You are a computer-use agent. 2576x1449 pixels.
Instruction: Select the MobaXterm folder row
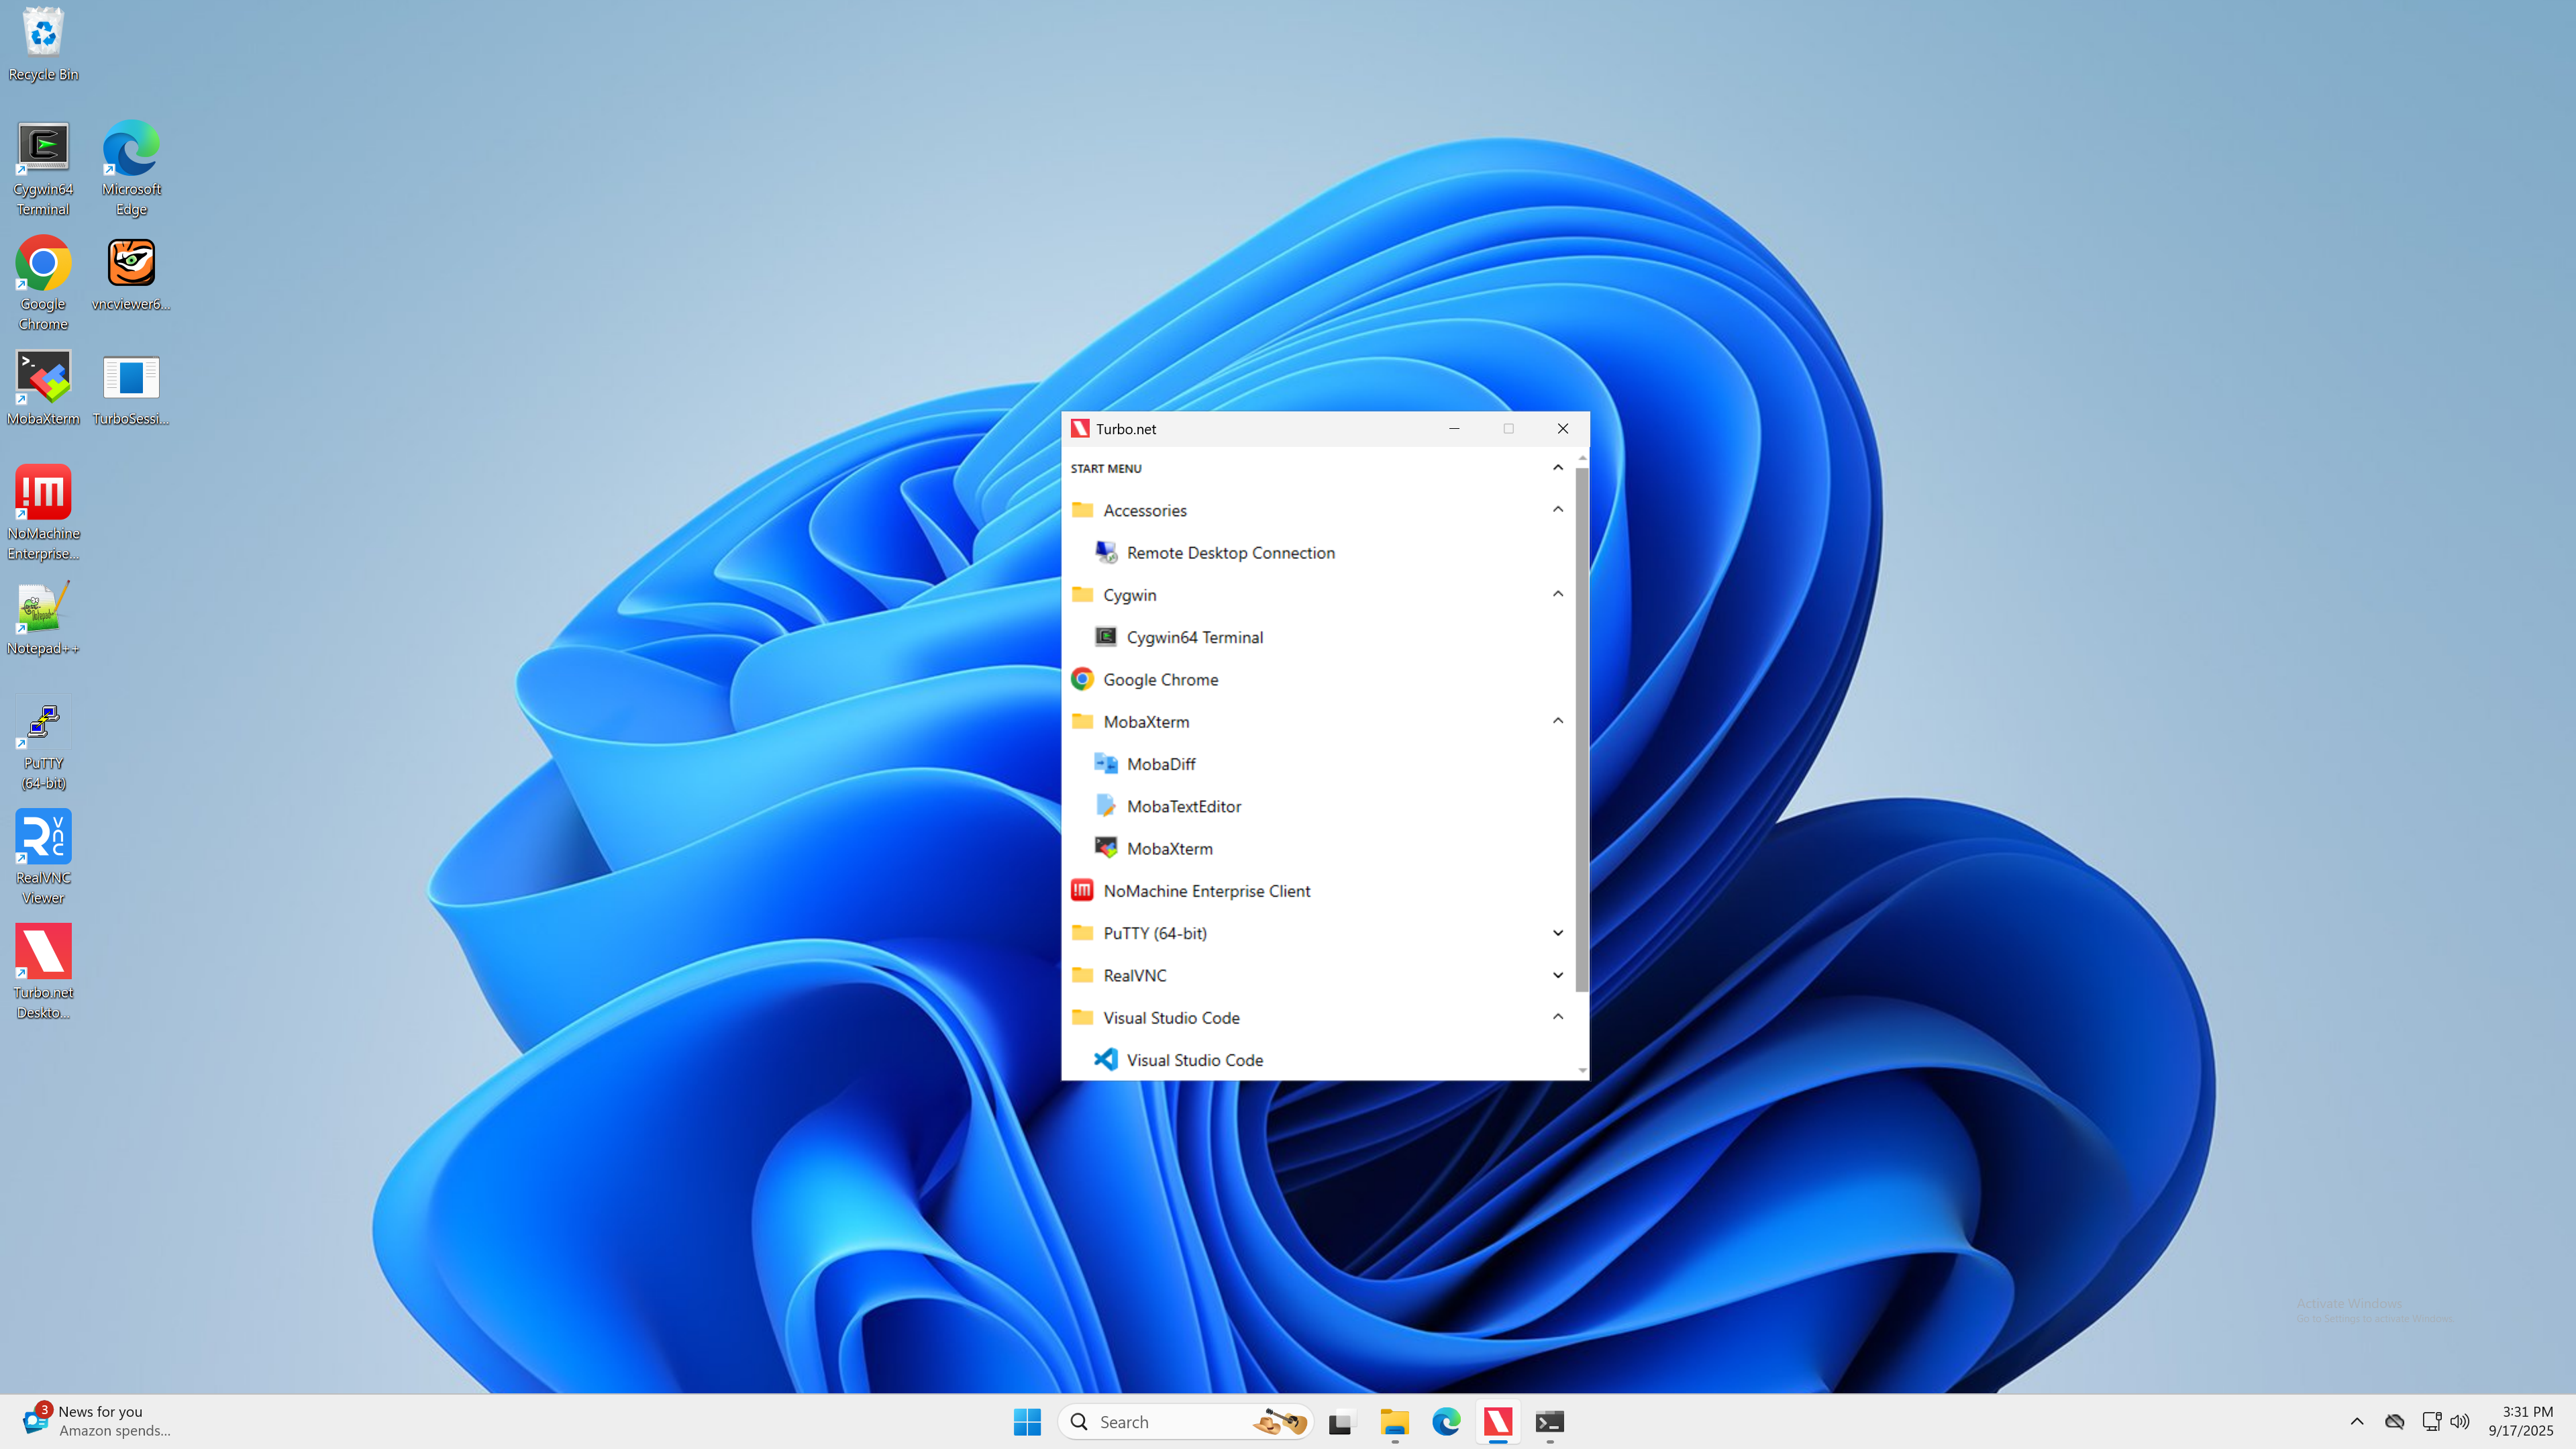pyautogui.click(x=1318, y=721)
